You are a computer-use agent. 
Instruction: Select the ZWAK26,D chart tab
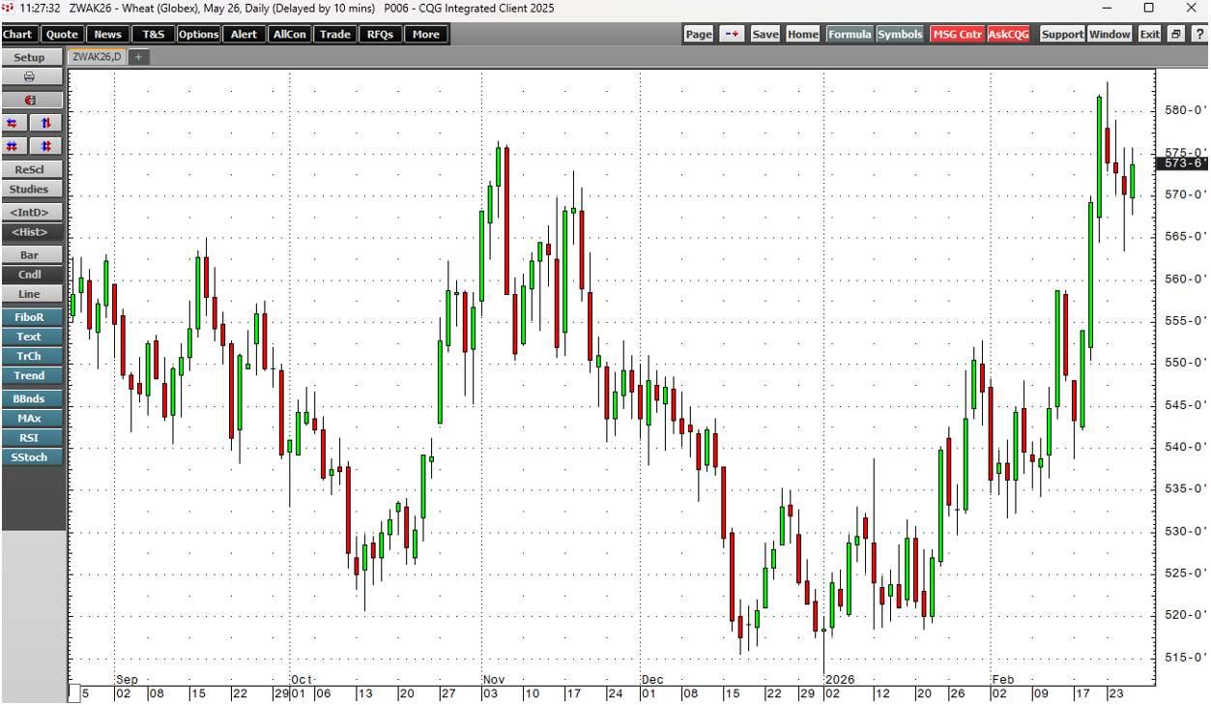point(97,57)
